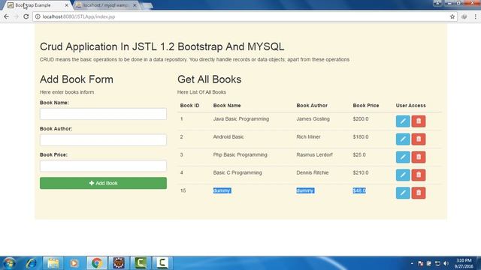Click the Dennis Ritchie author cell
The width and height of the screenshot is (481, 270).
(313, 172)
